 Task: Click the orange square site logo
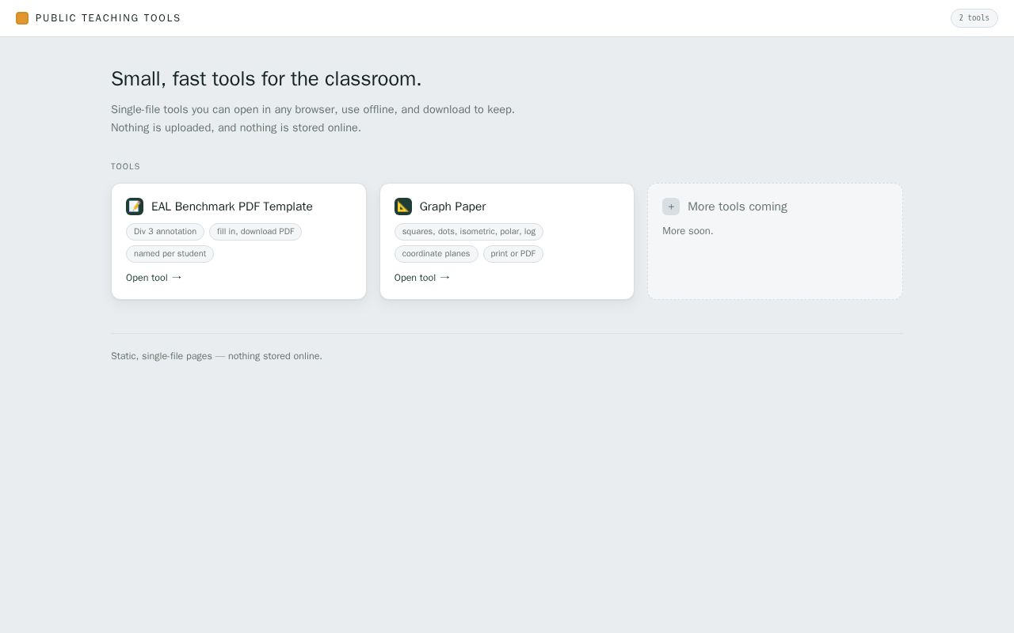click(x=22, y=18)
